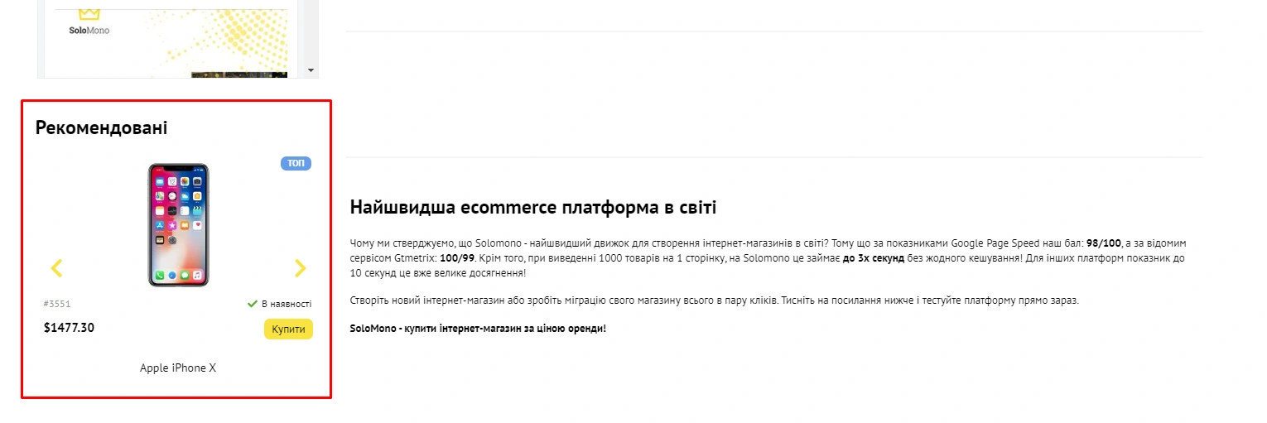
Task: Click the В наявності availability text
Action: pos(287,304)
